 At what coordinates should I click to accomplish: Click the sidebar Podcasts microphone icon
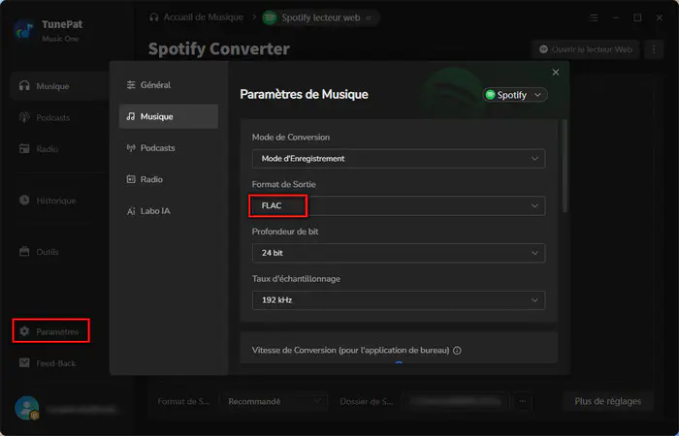pyautogui.click(x=24, y=117)
